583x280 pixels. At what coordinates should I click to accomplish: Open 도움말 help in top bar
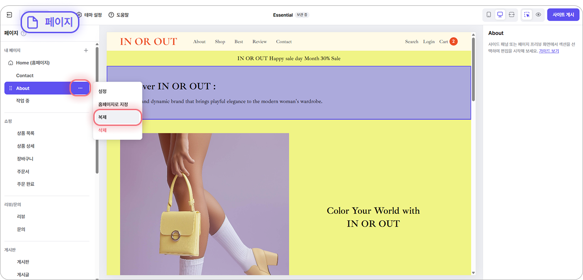coord(119,15)
